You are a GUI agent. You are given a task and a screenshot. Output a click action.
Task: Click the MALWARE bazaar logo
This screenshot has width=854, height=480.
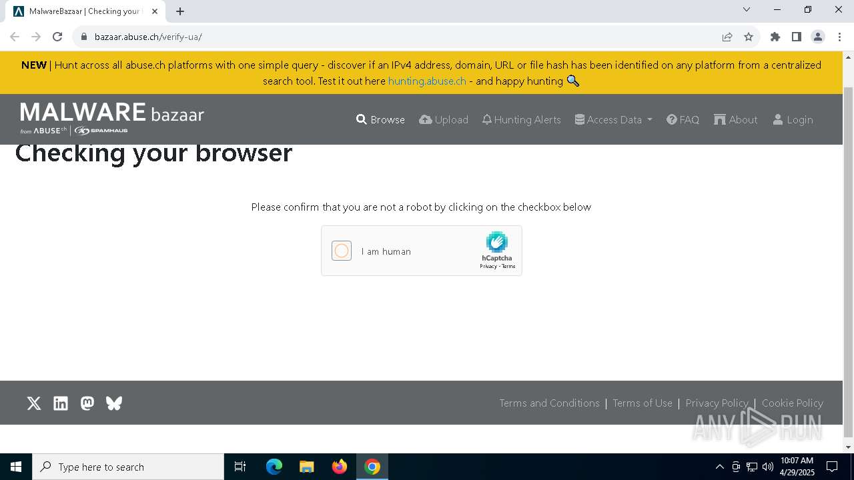[x=112, y=118]
